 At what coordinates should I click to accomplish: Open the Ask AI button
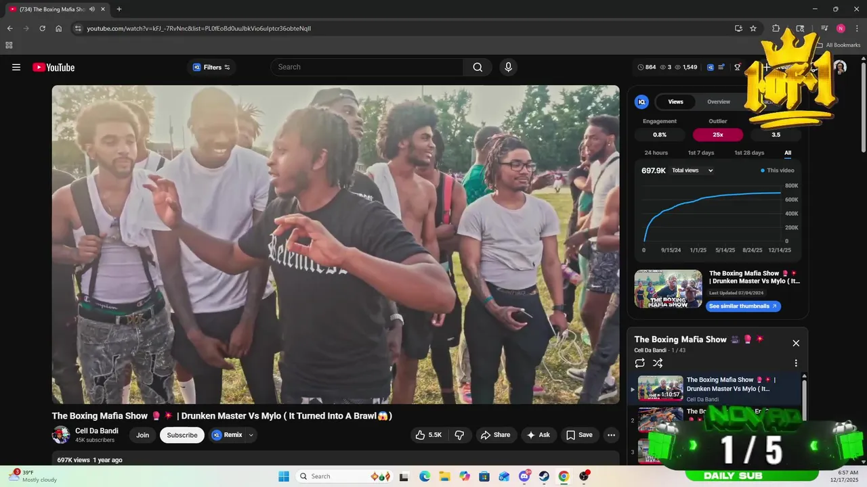click(538, 435)
